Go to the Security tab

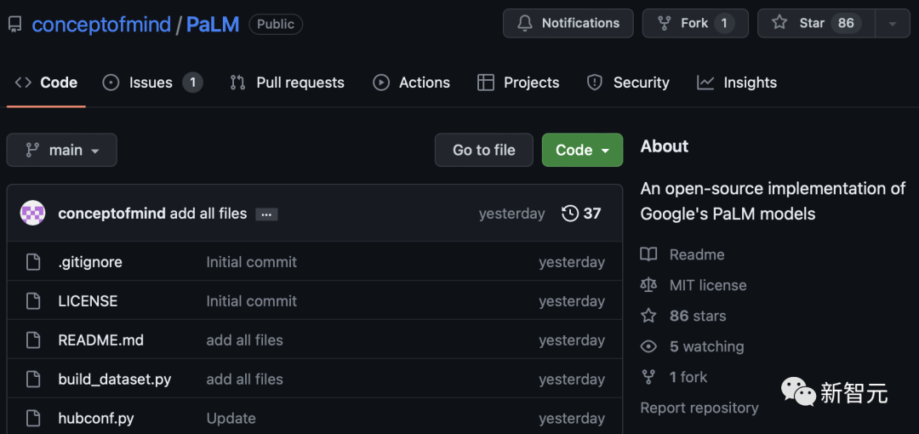[x=629, y=83]
